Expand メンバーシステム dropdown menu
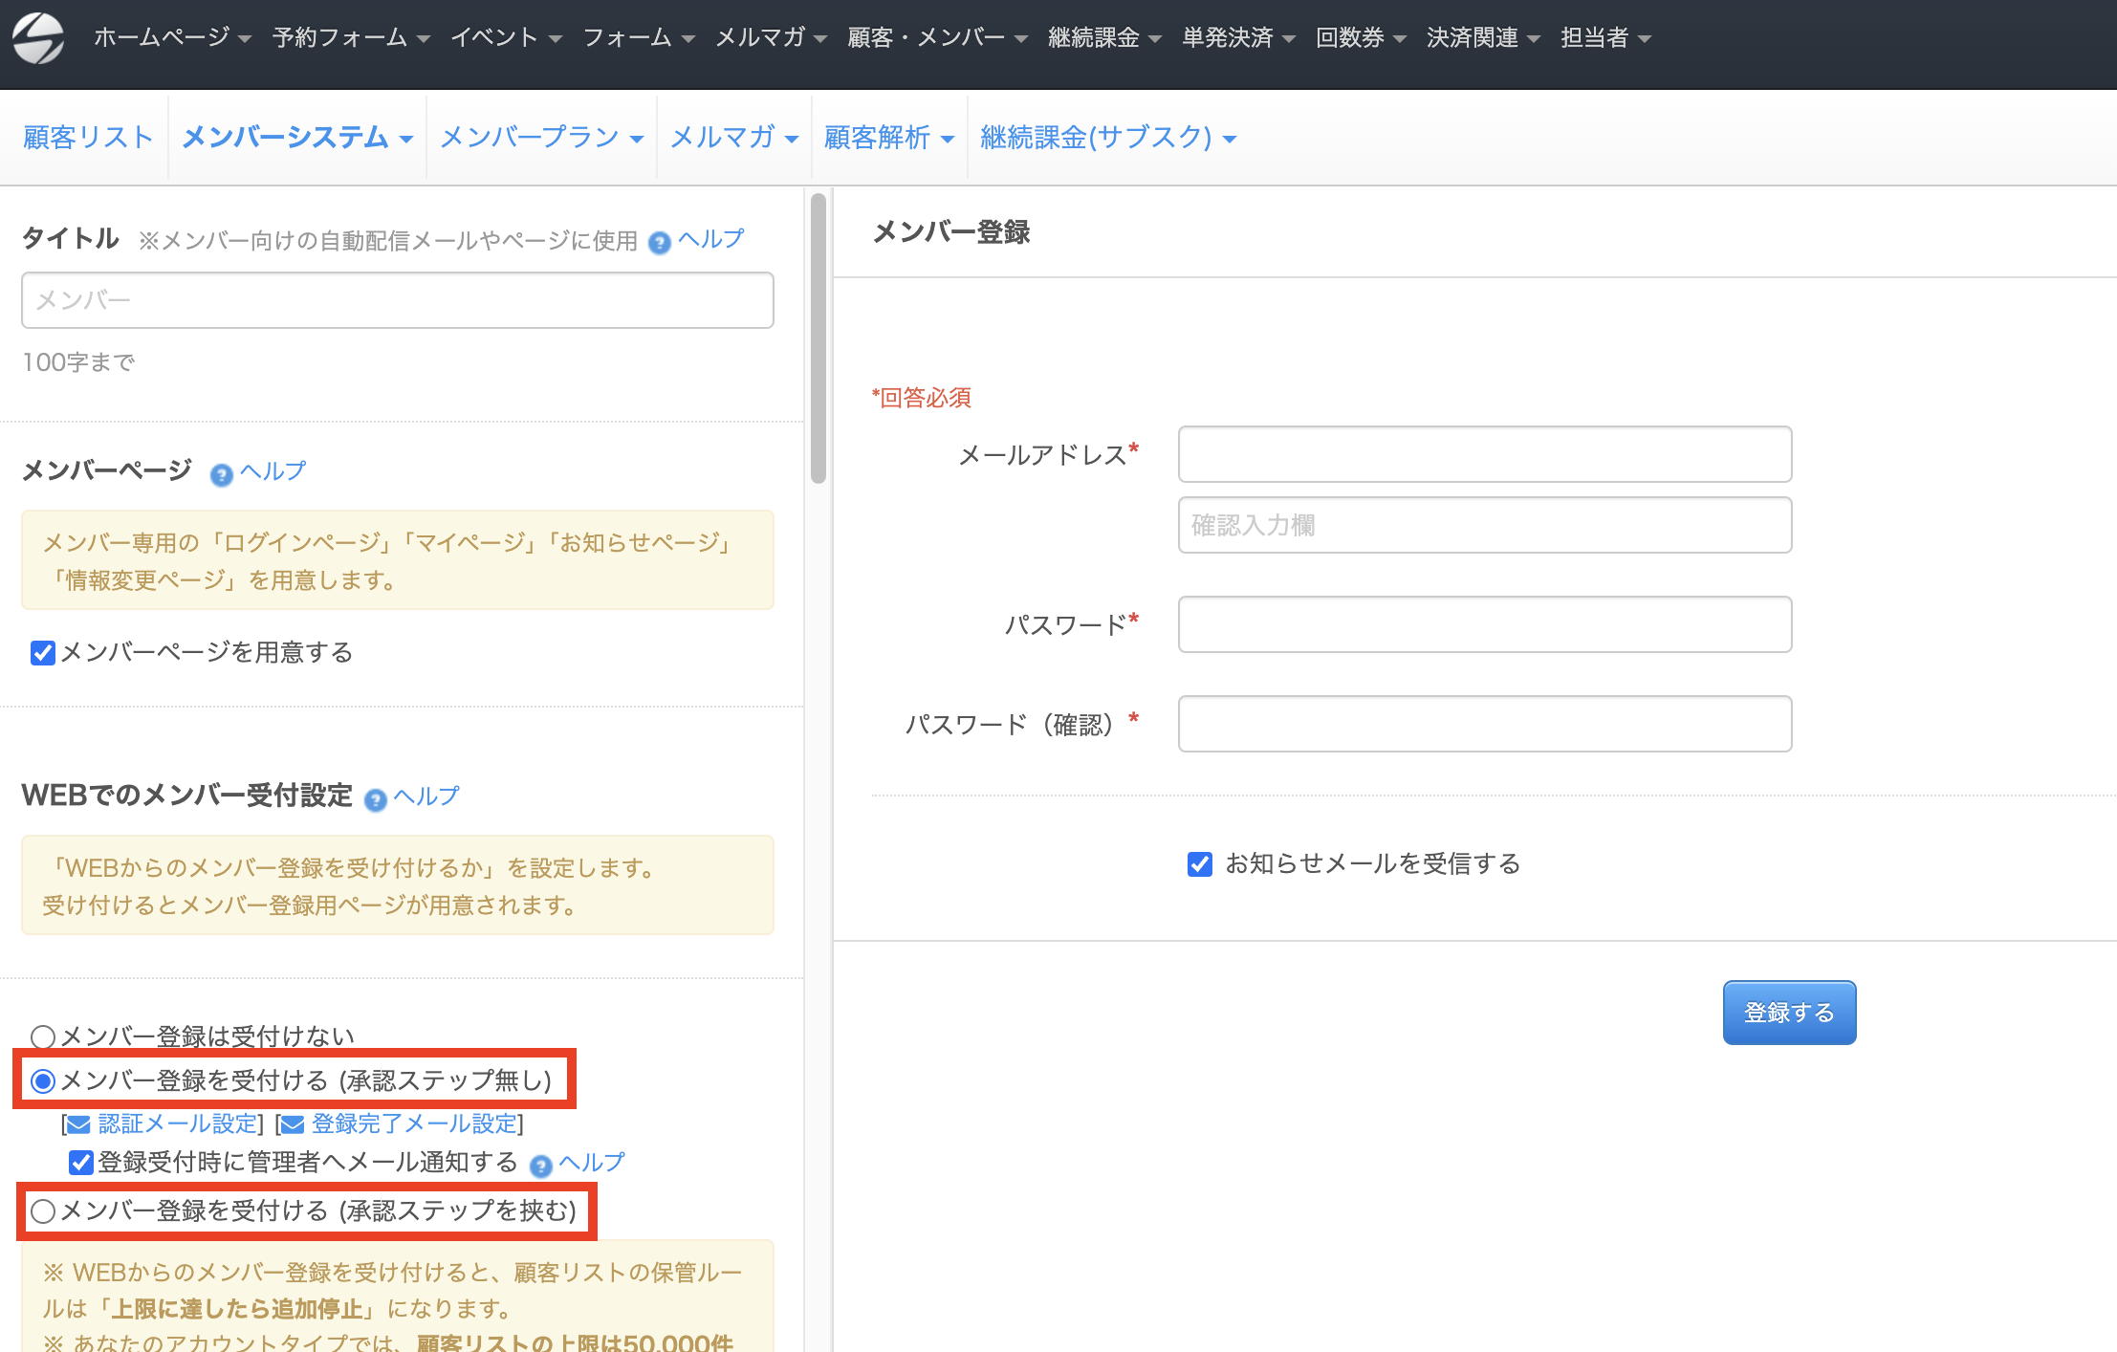 click(x=296, y=138)
